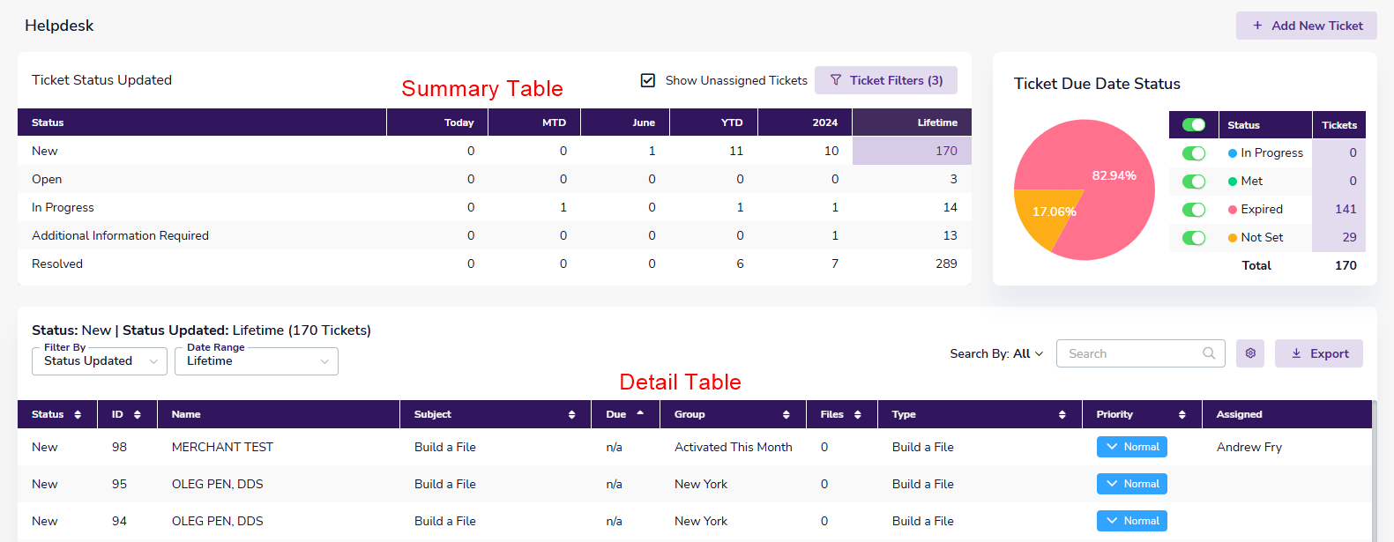Sort by Group column sort icon
The height and width of the screenshot is (542, 1394).
(786, 414)
